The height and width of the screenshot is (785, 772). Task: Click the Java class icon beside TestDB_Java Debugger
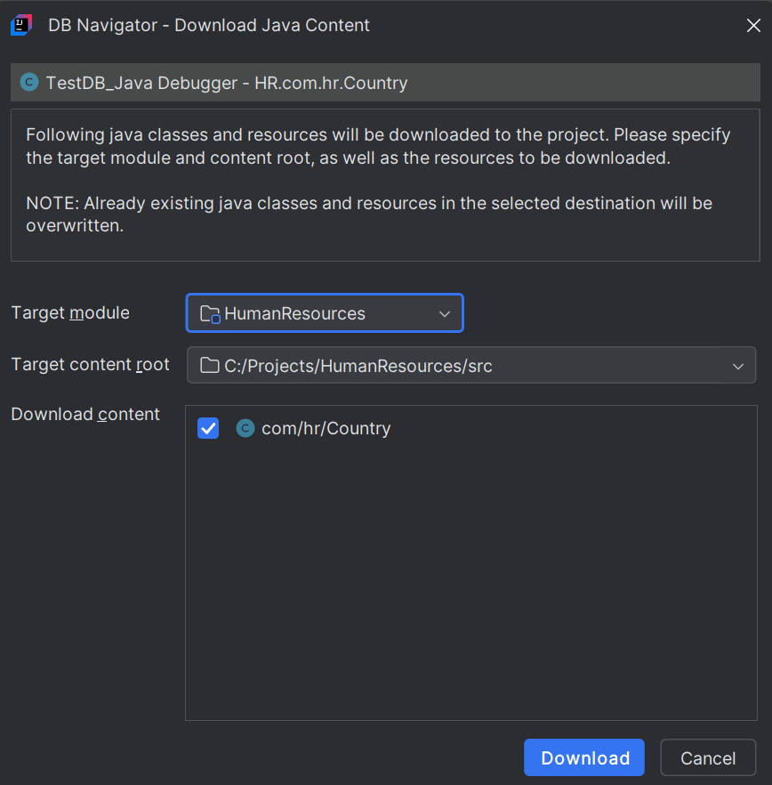[x=28, y=81]
